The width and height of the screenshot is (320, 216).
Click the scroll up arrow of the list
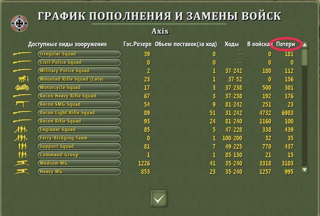coord(304,45)
